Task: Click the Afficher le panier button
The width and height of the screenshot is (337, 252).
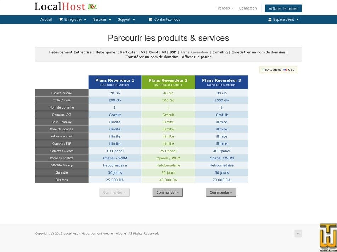Action: (283, 8)
